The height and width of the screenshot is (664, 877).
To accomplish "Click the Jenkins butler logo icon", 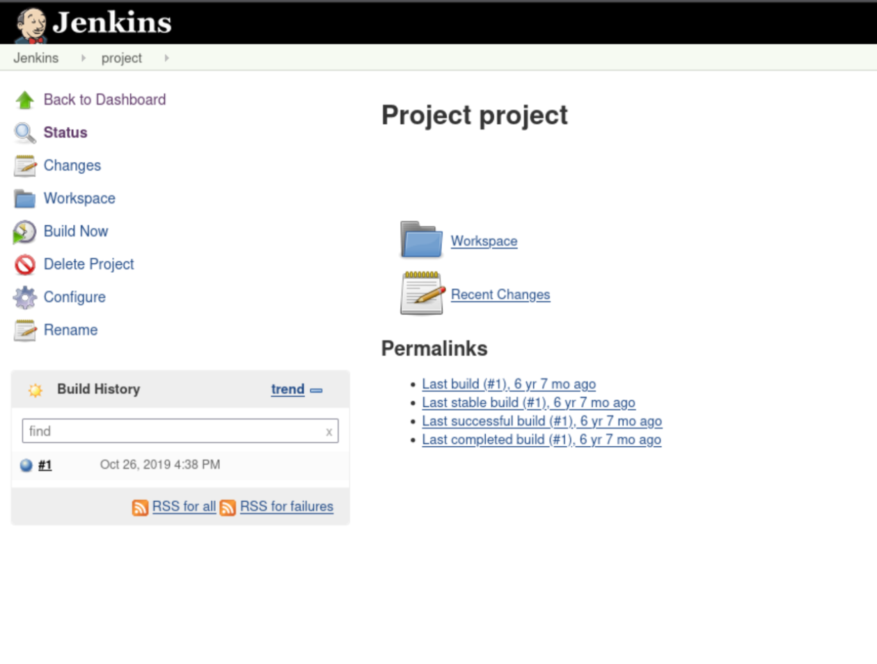I will (31, 25).
